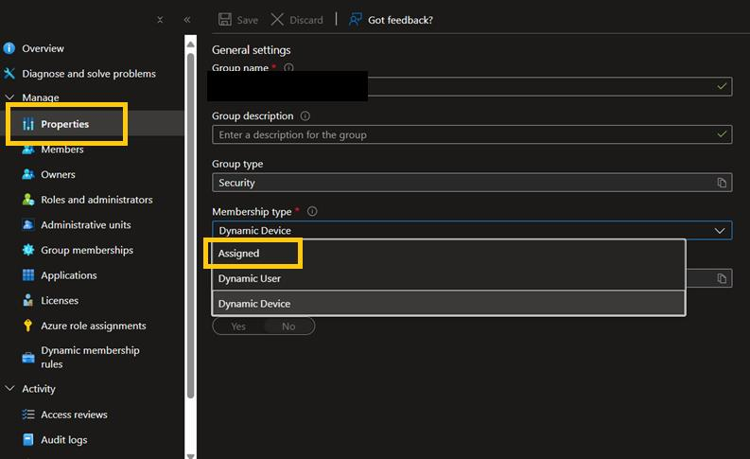Open Overview in the sidebar
The width and height of the screenshot is (750, 459).
pos(43,48)
